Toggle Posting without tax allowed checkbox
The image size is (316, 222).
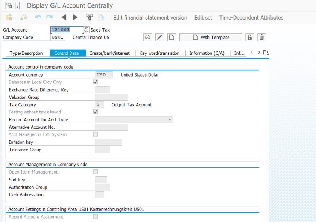95,112
